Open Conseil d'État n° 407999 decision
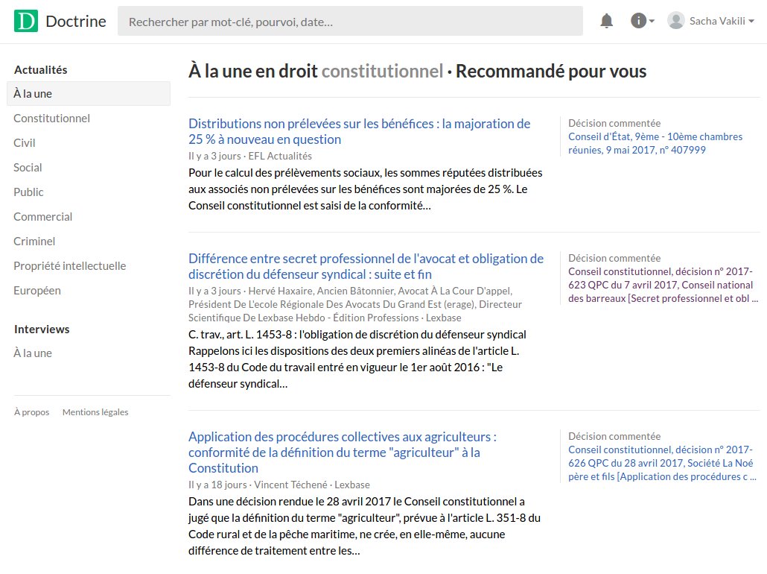This screenshot has height=574, width=767. pos(655,143)
